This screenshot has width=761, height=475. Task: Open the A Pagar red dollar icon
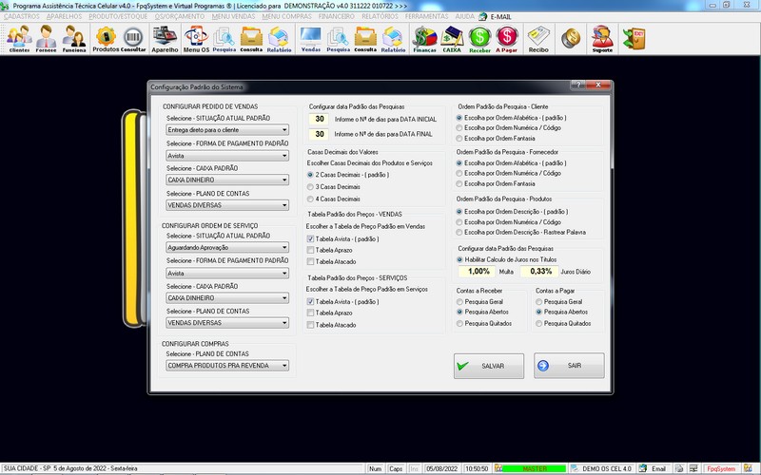507,38
